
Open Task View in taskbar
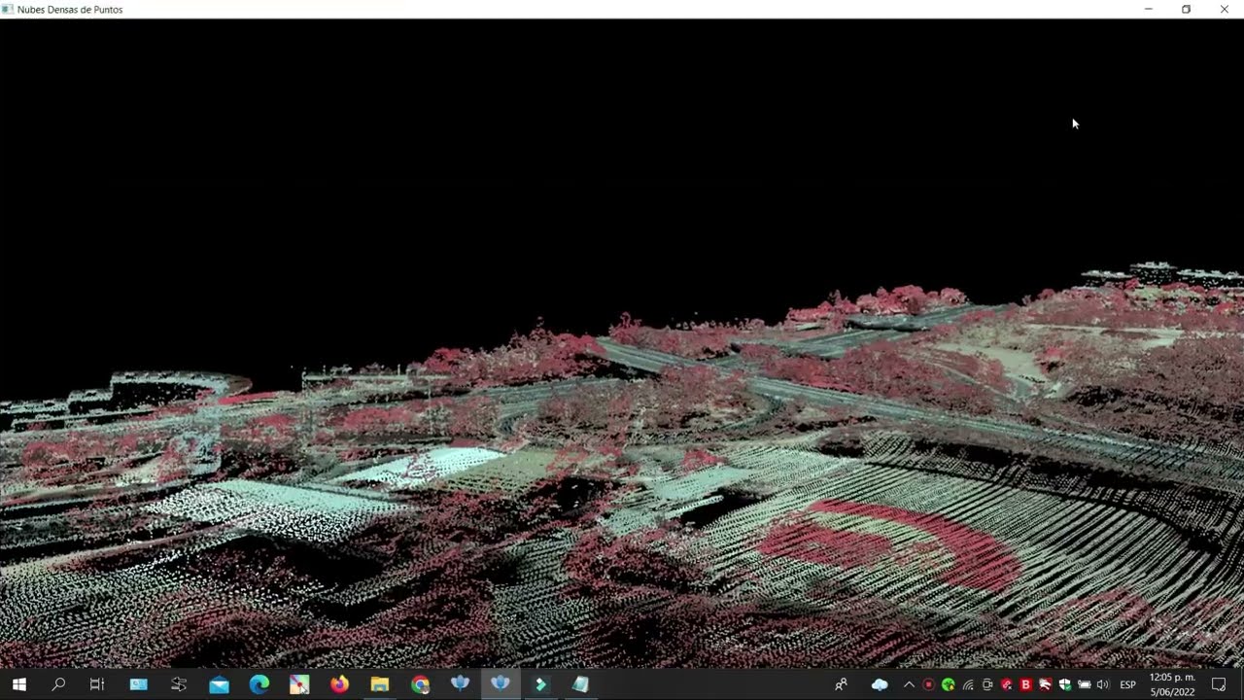[x=97, y=684]
